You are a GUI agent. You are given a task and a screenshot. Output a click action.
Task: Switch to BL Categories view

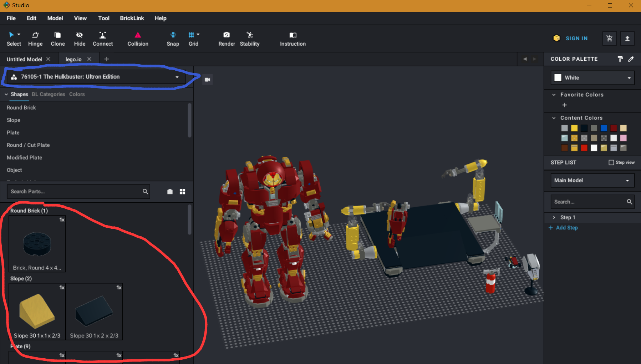(49, 94)
